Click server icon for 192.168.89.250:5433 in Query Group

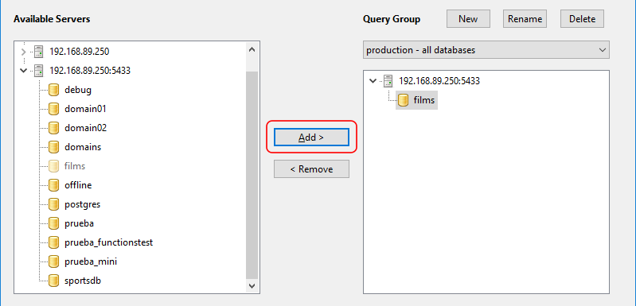388,81
